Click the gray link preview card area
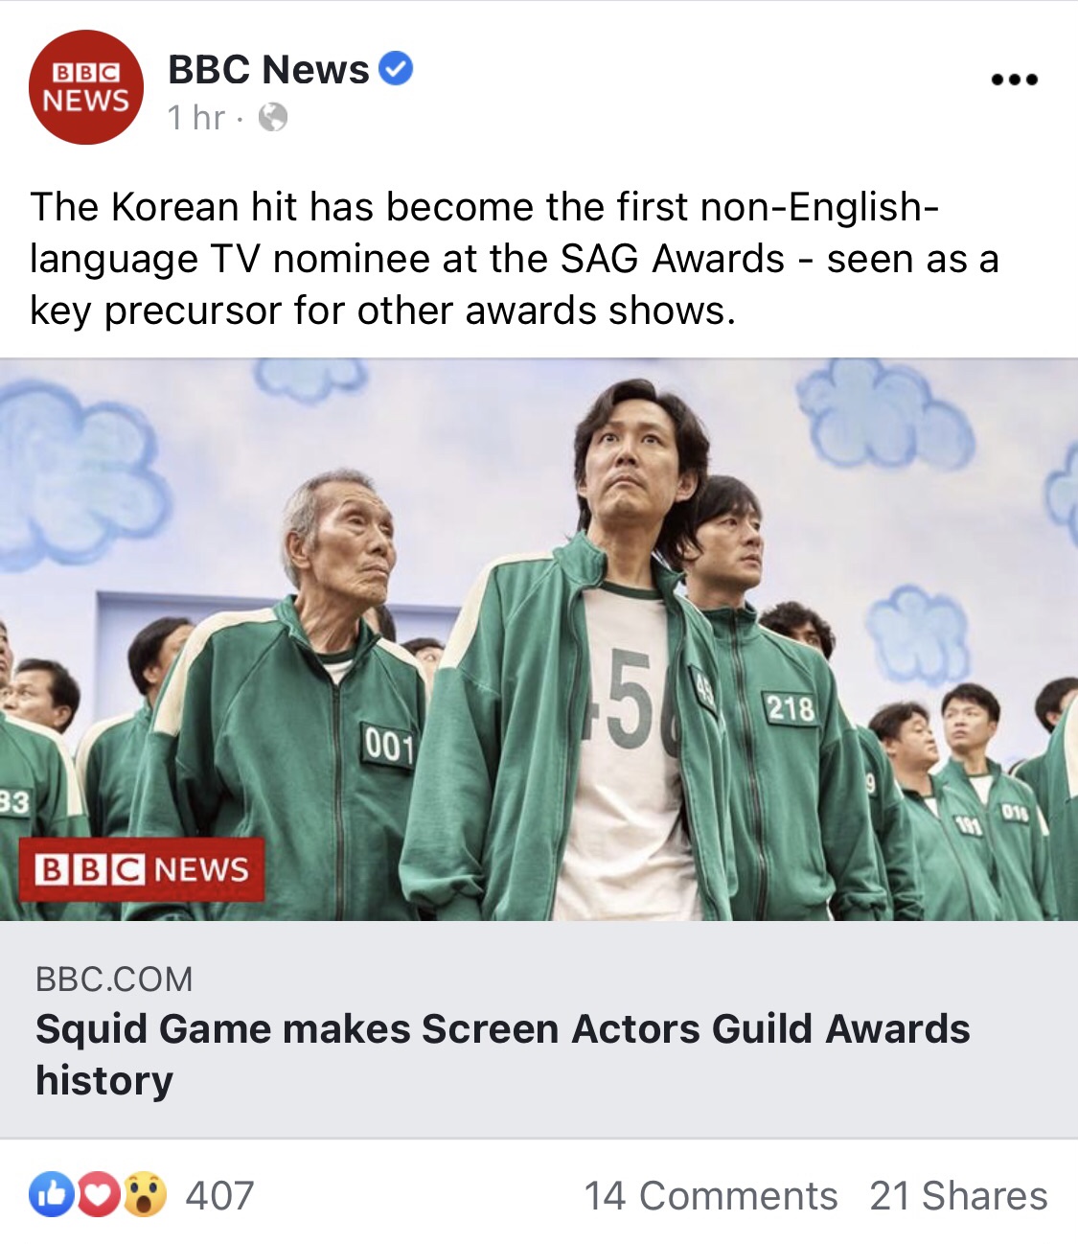Screen dimensions: 1078x1244 point(539,1029)
